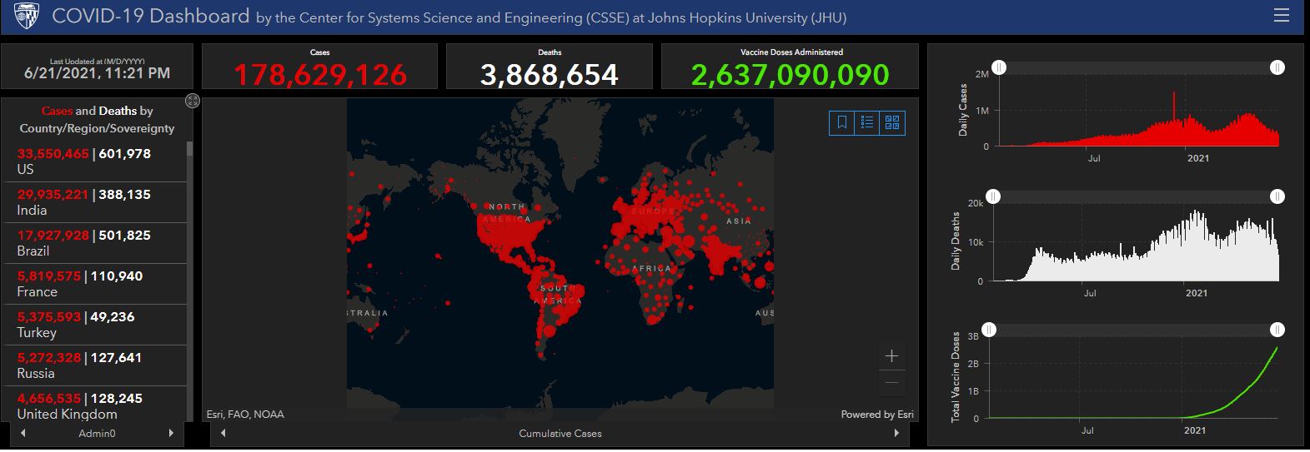Click the left handle of Daily Cases slider
The image size is (1310, 452).
click(999, 67)
